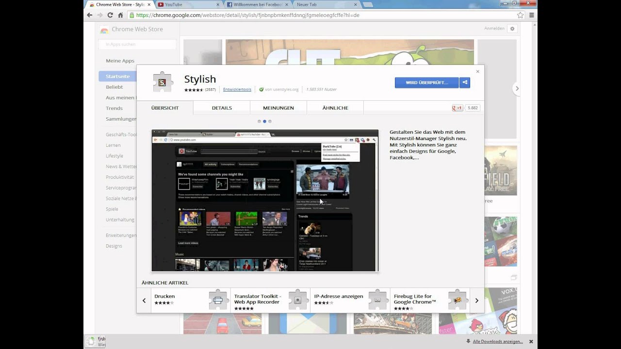Open Firebug Lite for Google Chrome
Image resolution: width=621 pixels, height=349 pixels.
pos(430,301)
